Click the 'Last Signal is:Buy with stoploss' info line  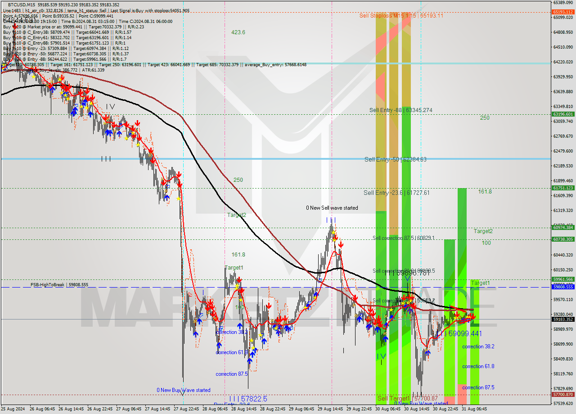coord(96,10)
